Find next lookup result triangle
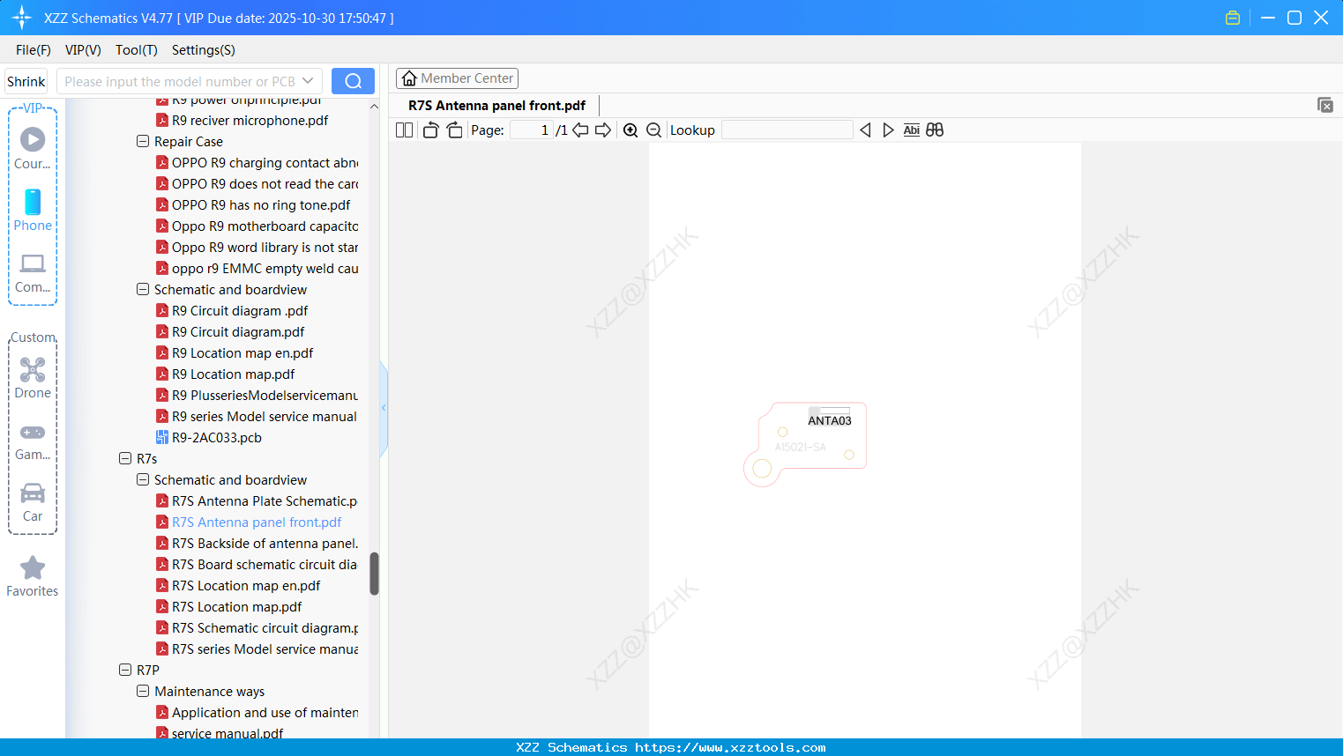The height and width of the screenshot is (756, 1343). [x=888, y=130]
